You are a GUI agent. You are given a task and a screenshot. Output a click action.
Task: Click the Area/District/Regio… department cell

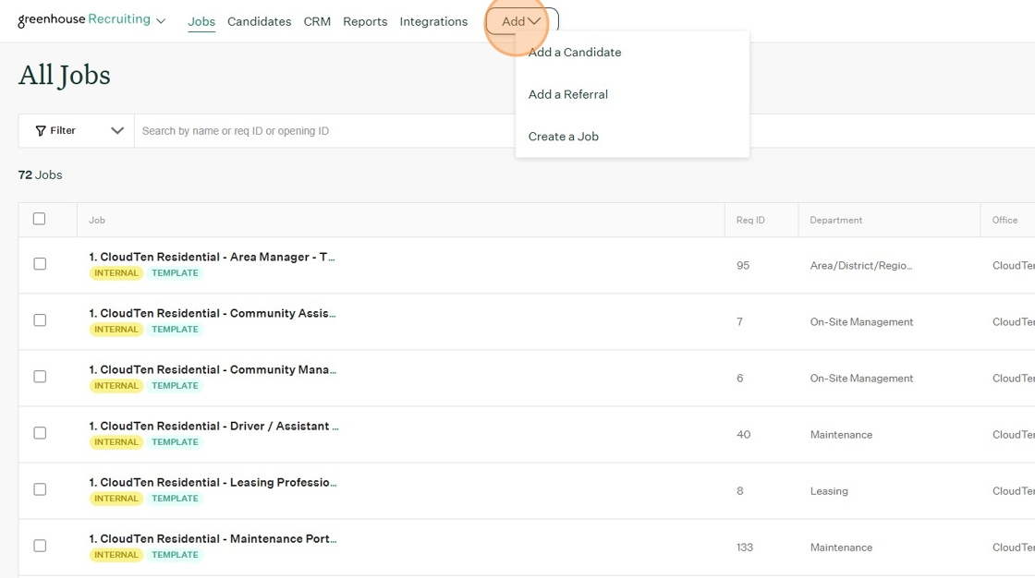coord(860,265)
